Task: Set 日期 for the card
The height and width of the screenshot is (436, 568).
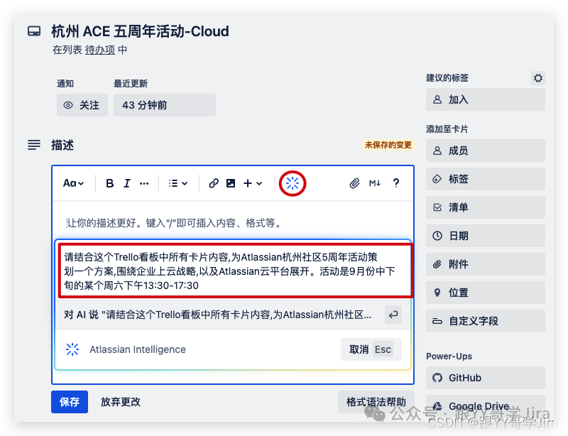Action: tap(486, 236)
